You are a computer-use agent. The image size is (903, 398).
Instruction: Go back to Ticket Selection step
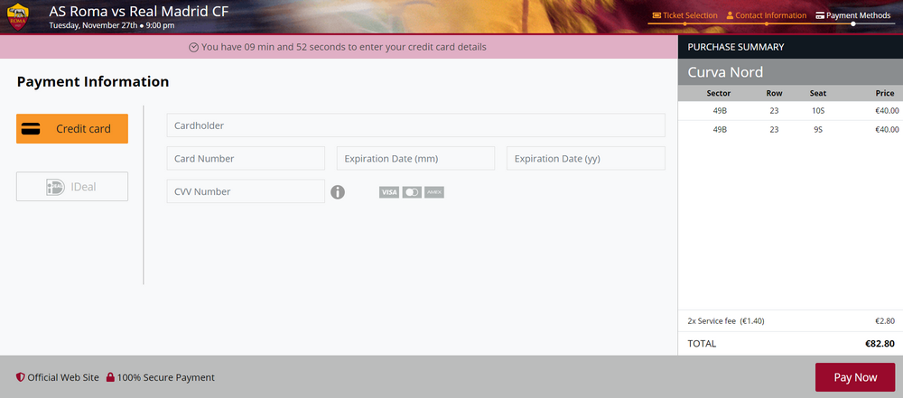684,15
